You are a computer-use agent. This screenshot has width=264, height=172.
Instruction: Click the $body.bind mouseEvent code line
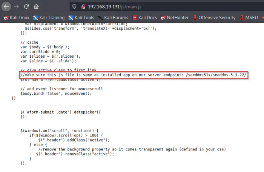coord(57,93)
